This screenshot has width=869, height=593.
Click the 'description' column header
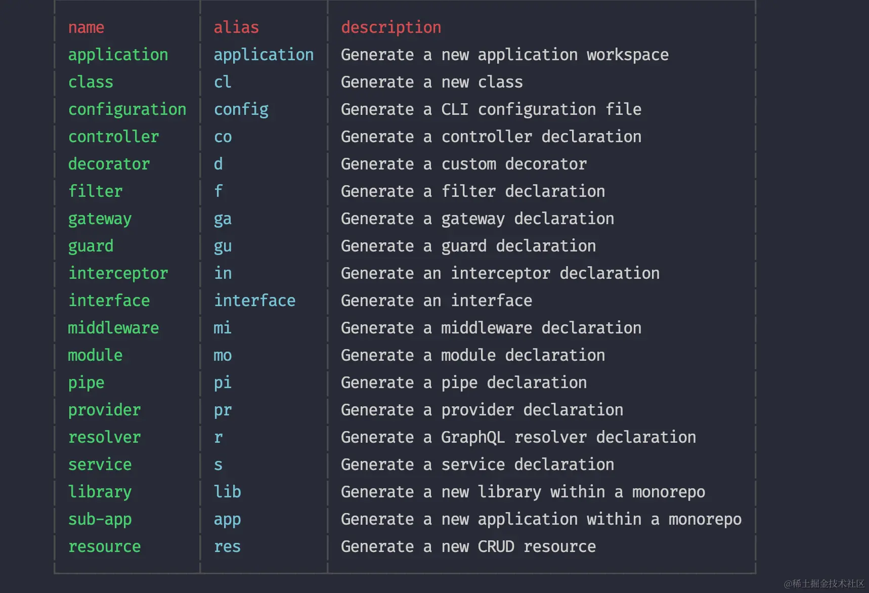pyautogui.click(x=391, y=27)
